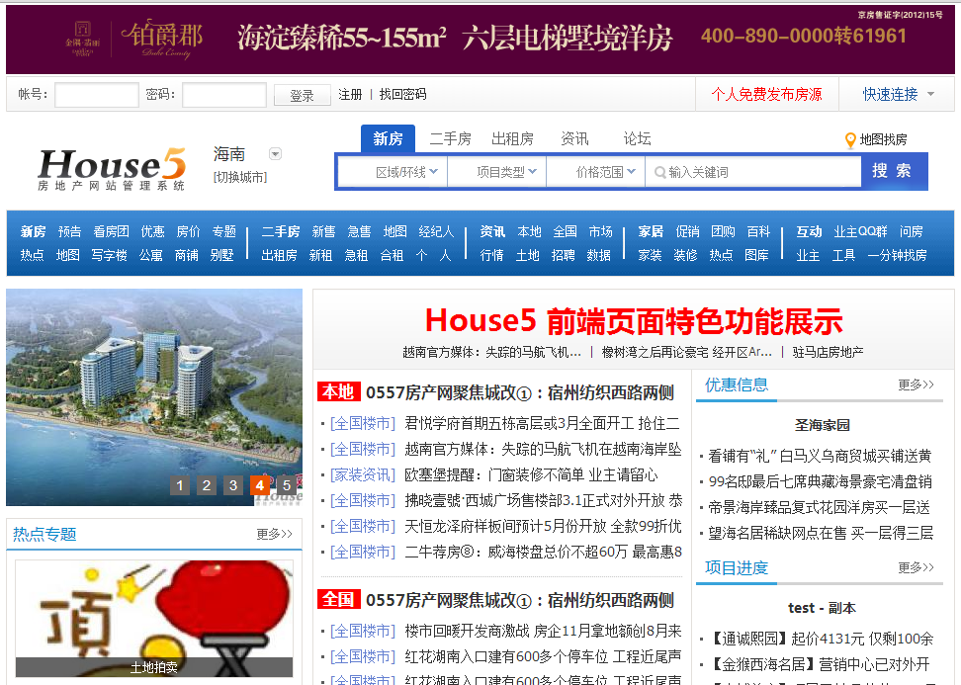Open article 楼市回暖开发商激战

click(x=543, y=631)
